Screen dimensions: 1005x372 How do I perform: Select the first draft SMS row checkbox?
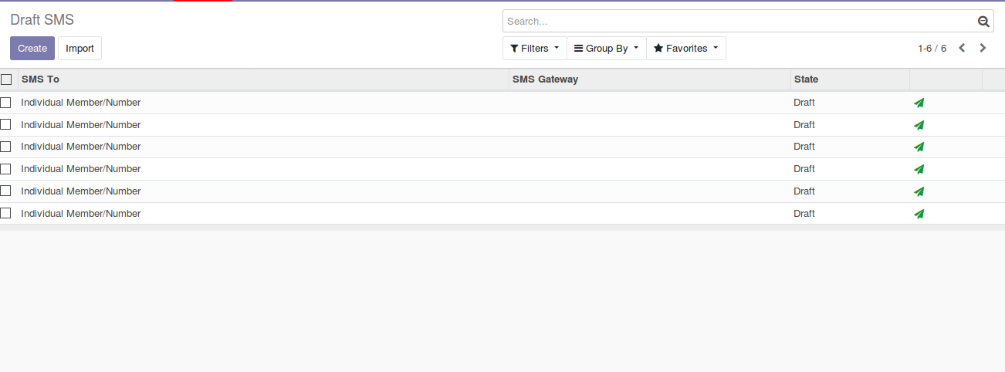6,103
